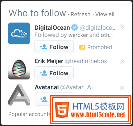The image size is (133, 126).
Task: Click the DigitalOcean verified badge icon
Action: (x=74, y=28)
